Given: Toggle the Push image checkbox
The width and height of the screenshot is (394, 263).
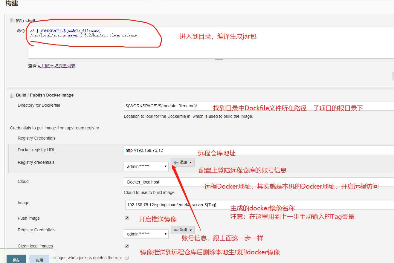Looking at the screenshot, I should click(127, 218).
